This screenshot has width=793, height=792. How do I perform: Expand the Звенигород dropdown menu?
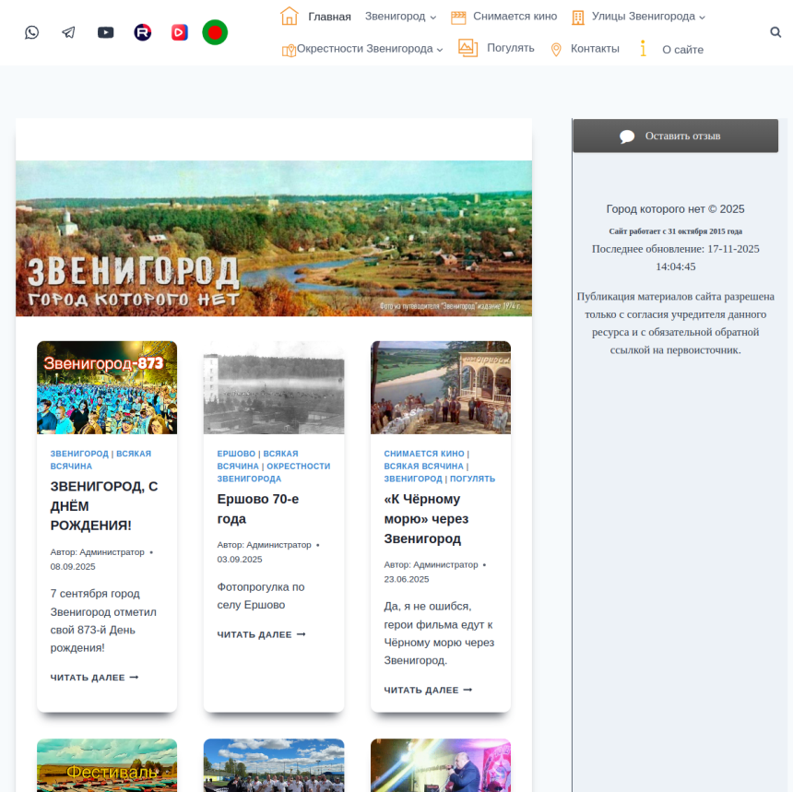400,17
